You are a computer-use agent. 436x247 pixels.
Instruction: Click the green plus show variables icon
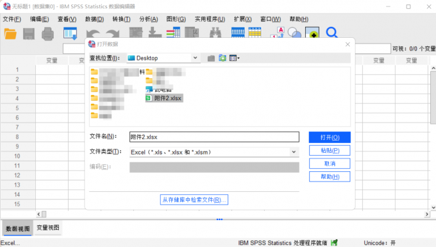[312, 32]
